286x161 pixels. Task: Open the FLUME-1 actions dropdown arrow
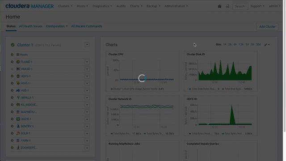[x=87, y=62]
